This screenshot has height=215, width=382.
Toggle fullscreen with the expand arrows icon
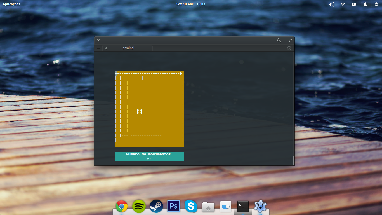(x=290, y=40)
